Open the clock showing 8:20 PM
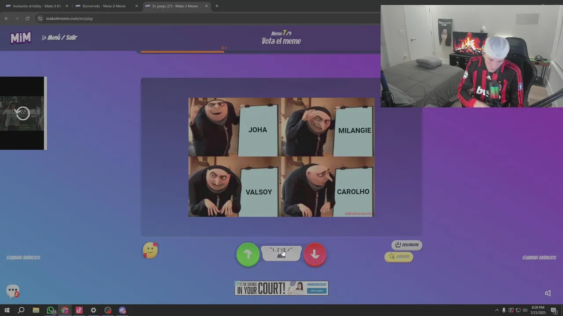Viewport: 563px width, 316px height. (x=538, y=310)
